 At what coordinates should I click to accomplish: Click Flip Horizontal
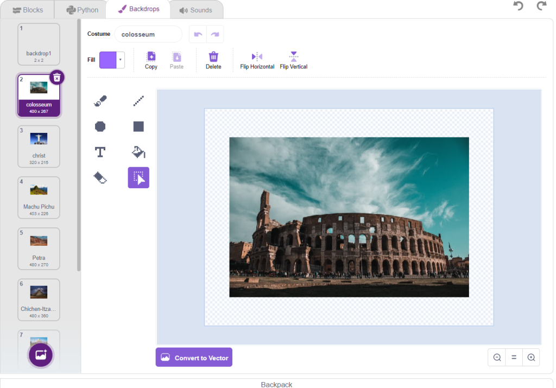(257, 60)
